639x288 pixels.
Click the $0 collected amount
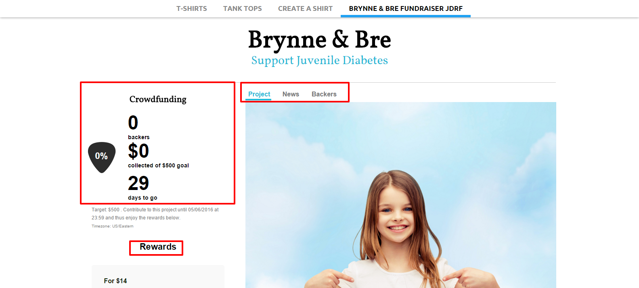pyautogui.click(x=138, y=151)
